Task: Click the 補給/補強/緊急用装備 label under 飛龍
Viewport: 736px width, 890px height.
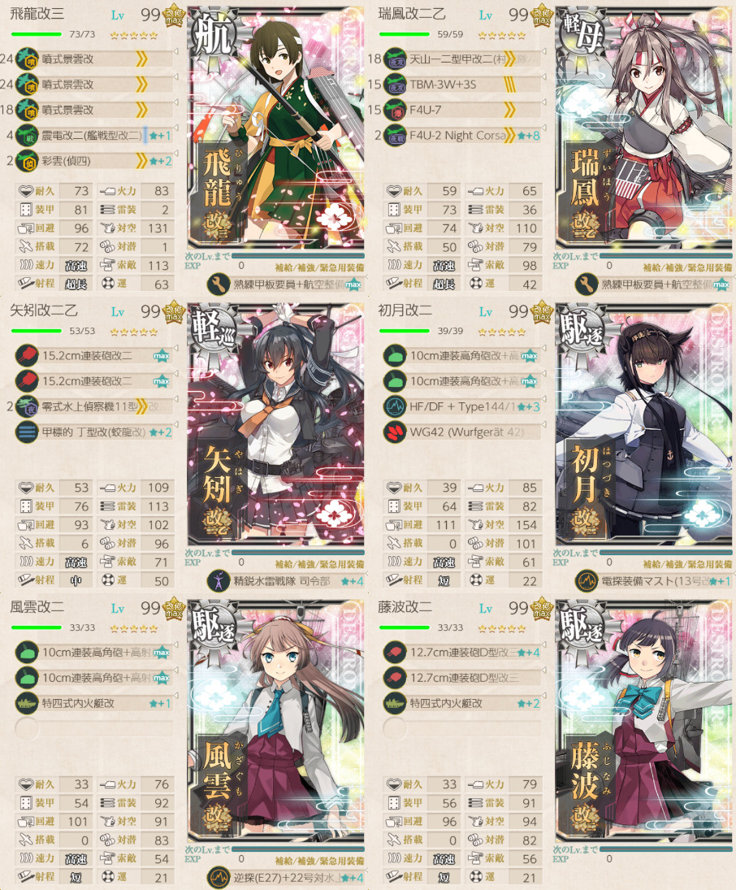Action: click(319, 267)
